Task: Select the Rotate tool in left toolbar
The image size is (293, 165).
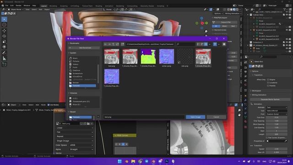Action: [x=4, y=36]
